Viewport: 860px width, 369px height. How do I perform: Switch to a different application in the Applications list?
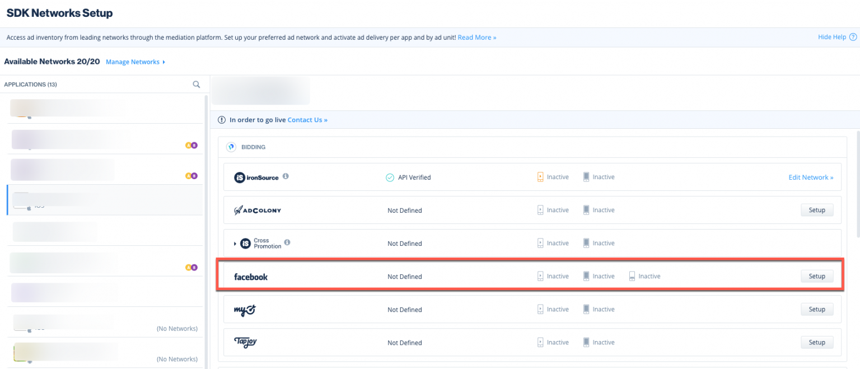click(x=101, y=140)
